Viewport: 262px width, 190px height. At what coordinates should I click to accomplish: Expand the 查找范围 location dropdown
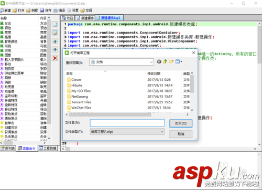point(151,62)
